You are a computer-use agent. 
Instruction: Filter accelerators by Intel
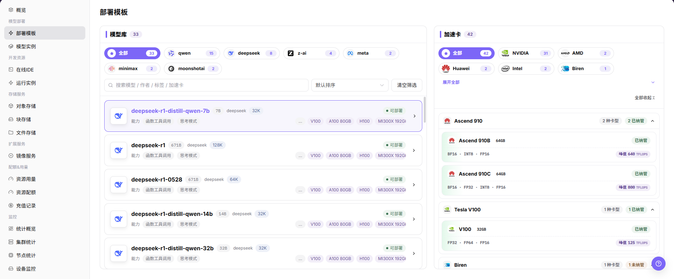tap(526, 69)
